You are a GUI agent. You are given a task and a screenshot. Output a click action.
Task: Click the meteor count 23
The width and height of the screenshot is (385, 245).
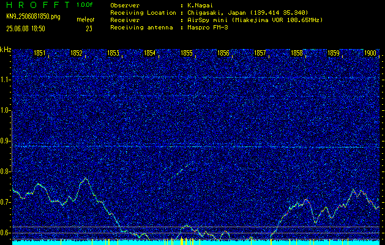89,29
